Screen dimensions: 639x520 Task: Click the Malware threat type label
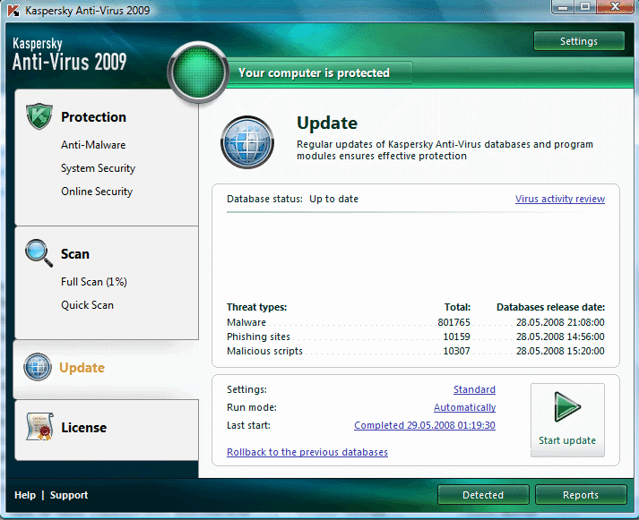(246, 322)
